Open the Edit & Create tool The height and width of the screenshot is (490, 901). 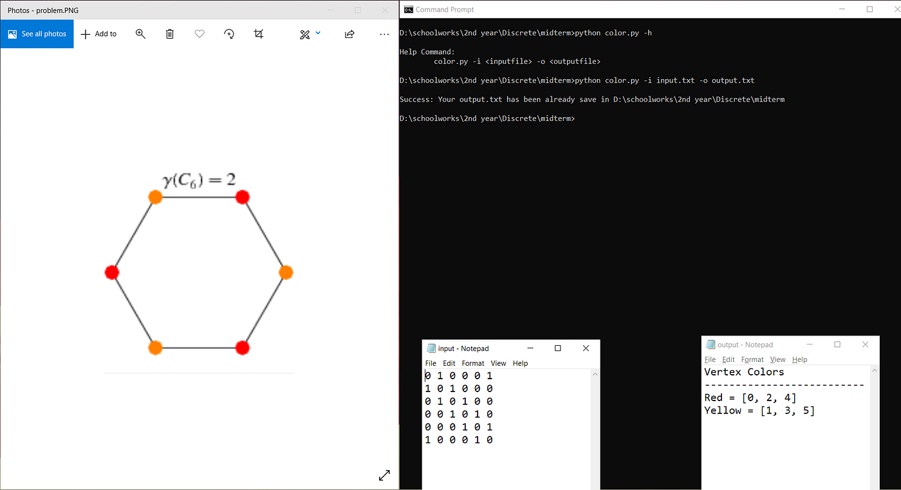coord(304,33)
